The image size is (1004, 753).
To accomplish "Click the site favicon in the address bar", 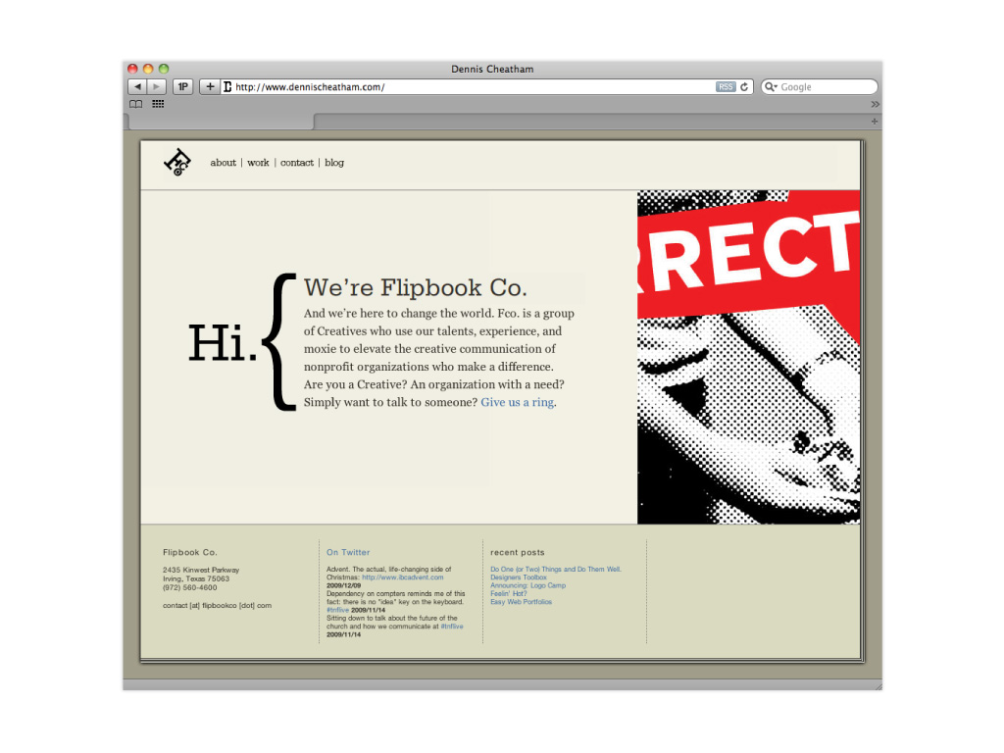I will click(227, 86).
